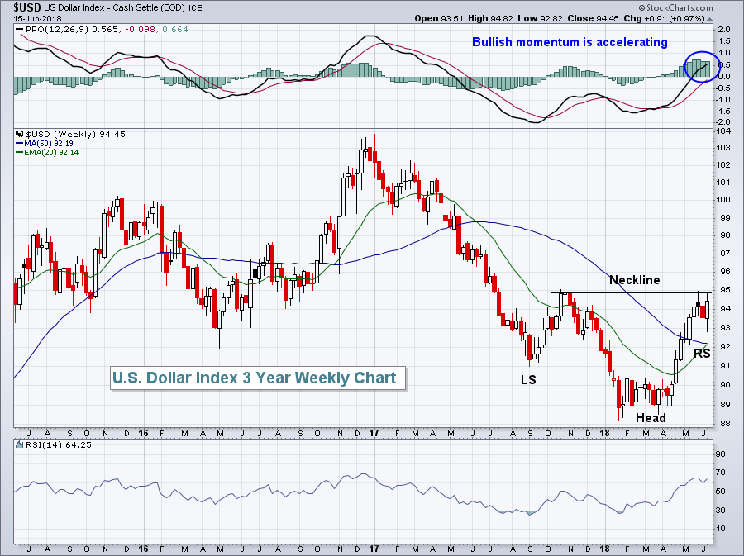This screenshot has height=556, width=744.
Task: Click "U.S. Dollar Index 3 Year Weekly Chart" box
Action: click(x=258, y=378)
